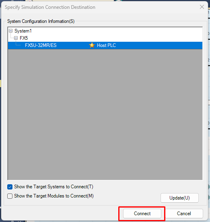Uncheck Show the Target Systems to Connect
This screenshot has width=210, height=222.
tap(10, 187)
